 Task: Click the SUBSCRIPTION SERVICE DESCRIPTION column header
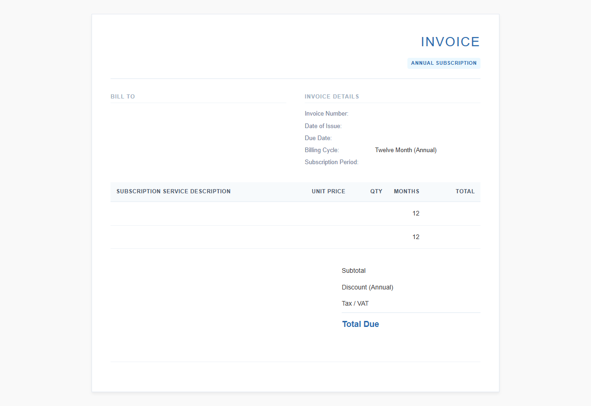(173, 191)
